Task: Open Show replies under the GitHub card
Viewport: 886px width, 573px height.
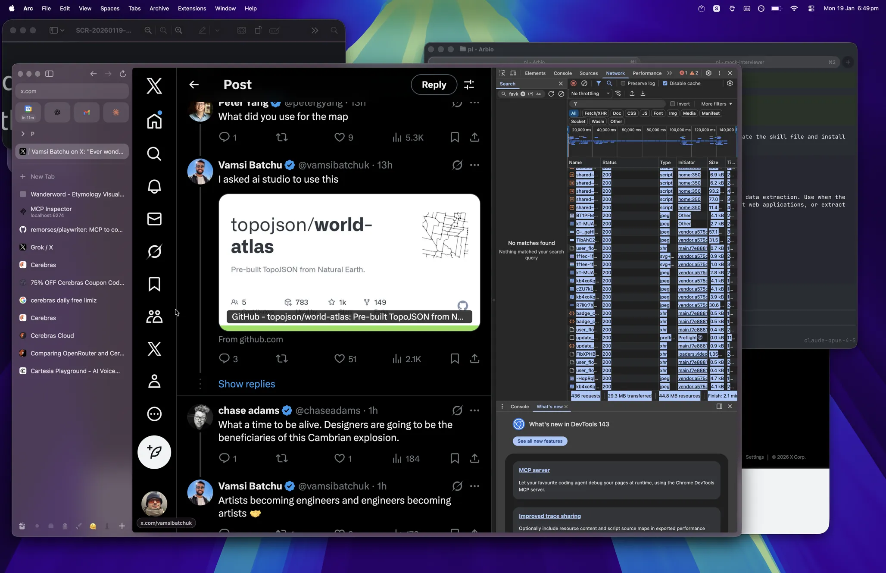Action: click(246, 384)
